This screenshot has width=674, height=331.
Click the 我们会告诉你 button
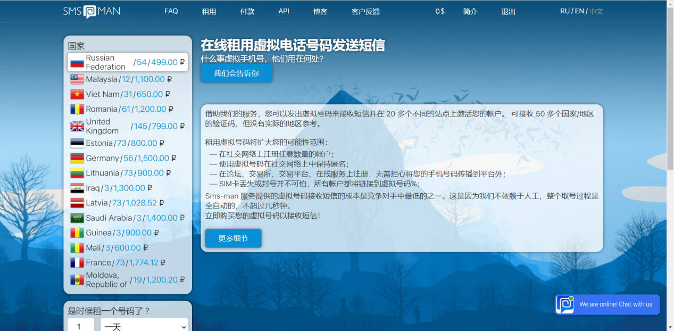[236, 73]
